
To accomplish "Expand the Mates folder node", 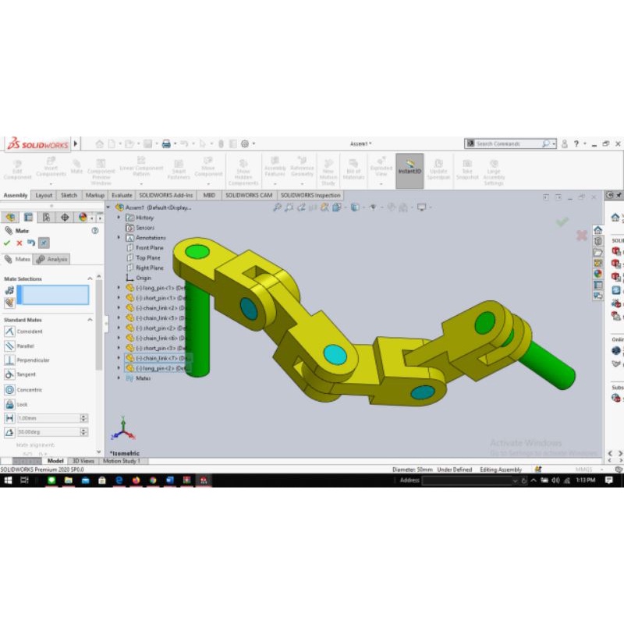I will coord(119,378).
